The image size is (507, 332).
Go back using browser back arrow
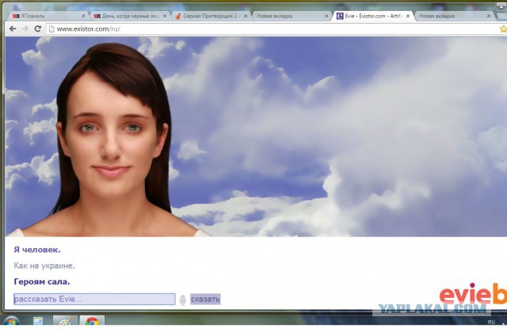(13, 28)
